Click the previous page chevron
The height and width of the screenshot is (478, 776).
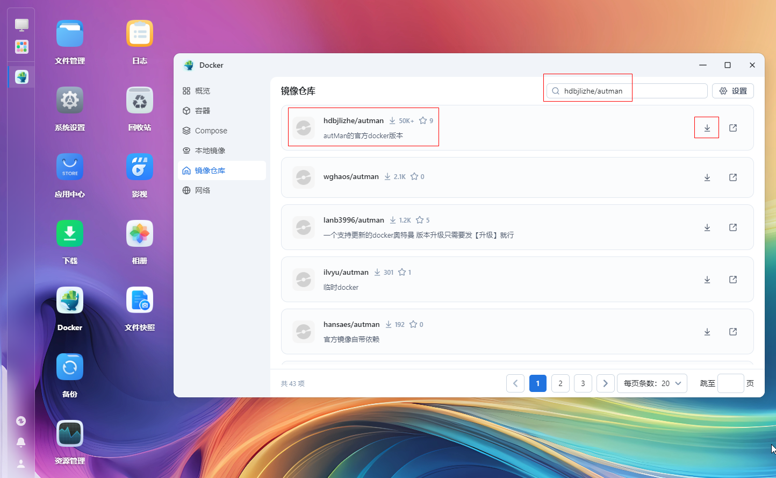click(x=515, y=383)
